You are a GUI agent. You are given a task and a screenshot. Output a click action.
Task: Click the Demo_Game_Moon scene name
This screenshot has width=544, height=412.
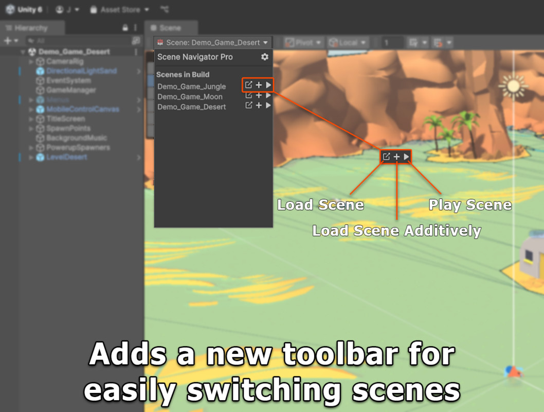pyautogui.click(x=190, y=97)
